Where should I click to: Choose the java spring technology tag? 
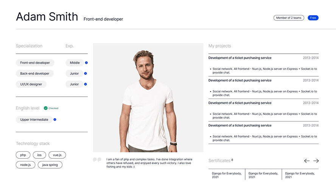pos(50,165)
